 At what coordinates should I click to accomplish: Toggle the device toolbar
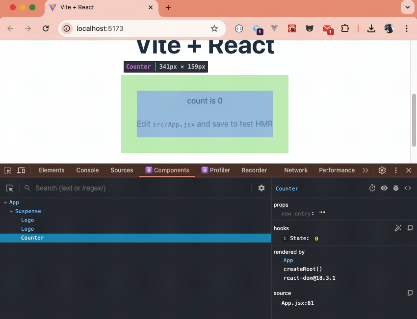pos(21,170)
